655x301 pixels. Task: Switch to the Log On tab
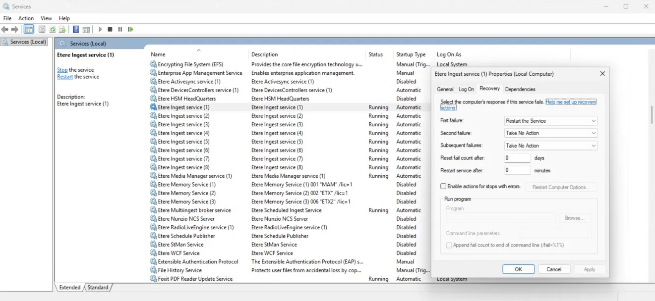466,89
